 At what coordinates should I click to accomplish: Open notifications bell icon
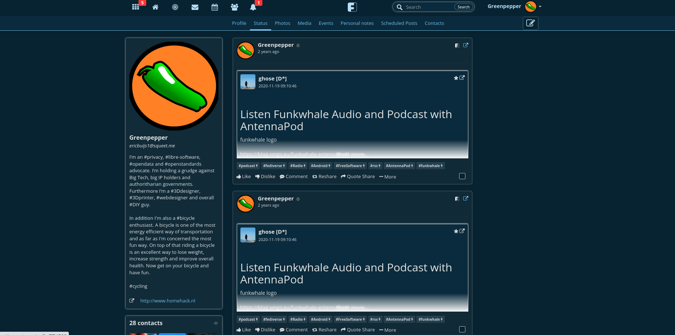point(253,7)
